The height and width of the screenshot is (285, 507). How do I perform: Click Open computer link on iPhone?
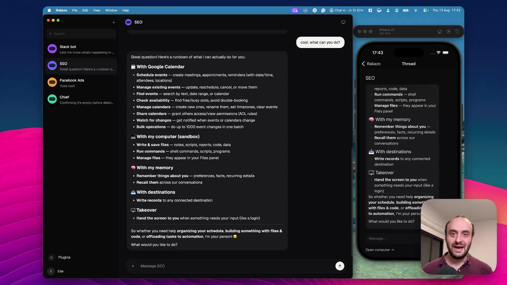coord(379,250)
